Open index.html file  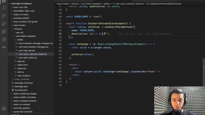pyautogui.click(x=22, y=65)
